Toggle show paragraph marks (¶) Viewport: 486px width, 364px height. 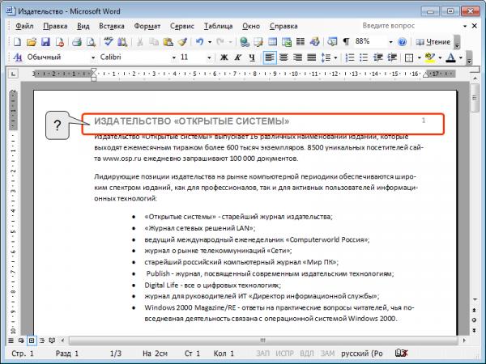click(346, 42)
